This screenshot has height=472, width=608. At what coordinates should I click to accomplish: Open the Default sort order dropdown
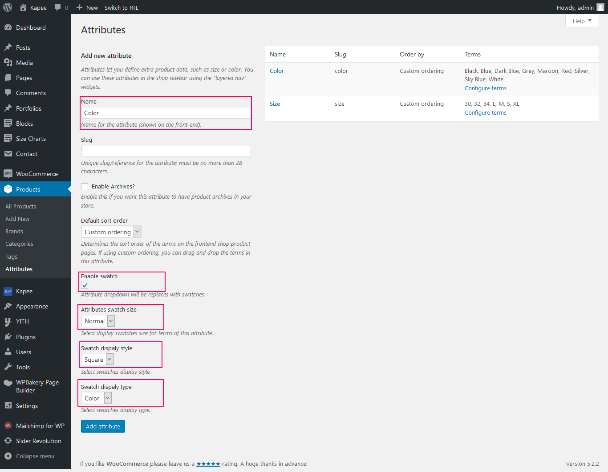pyautogui.click(x=111, y=232)
